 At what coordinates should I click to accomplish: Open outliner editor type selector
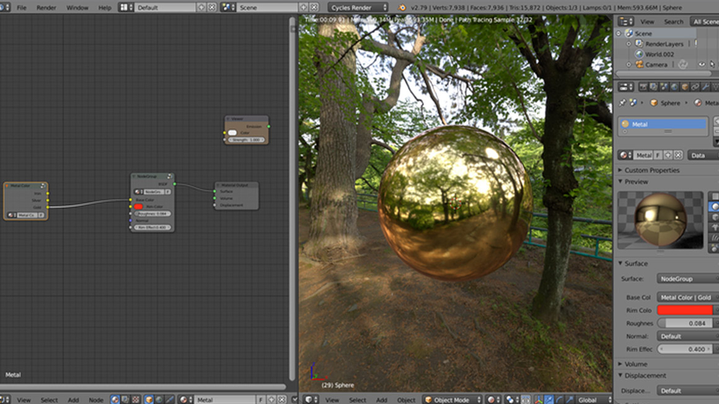[x=625, y=22]
